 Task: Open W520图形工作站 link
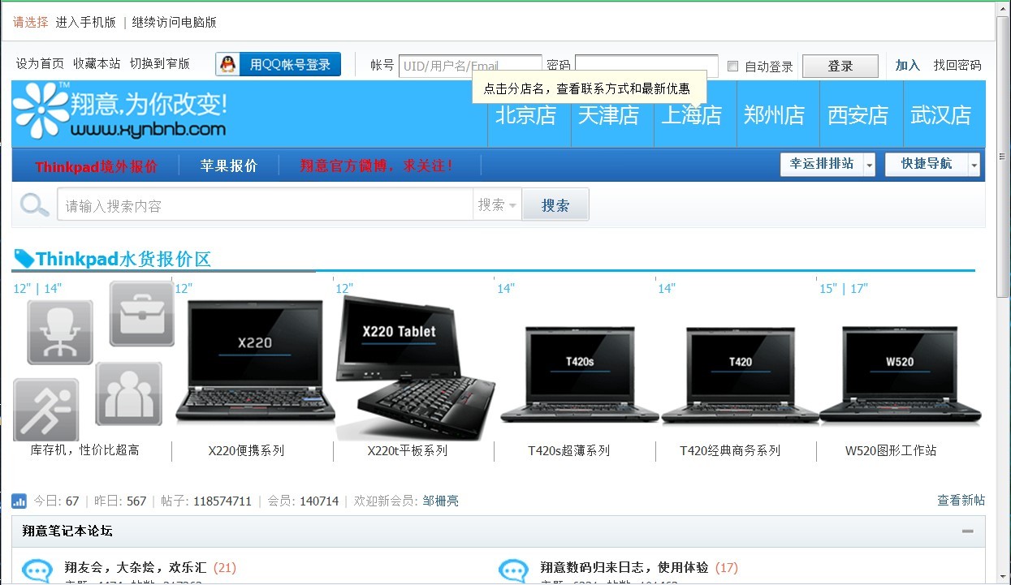point(891,450)
